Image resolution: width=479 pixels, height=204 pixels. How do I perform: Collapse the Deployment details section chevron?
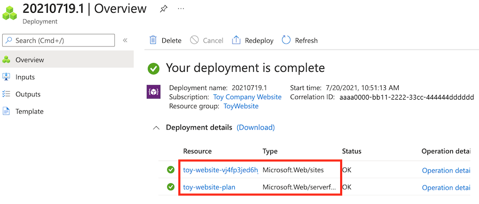click(x=156, y=127)
